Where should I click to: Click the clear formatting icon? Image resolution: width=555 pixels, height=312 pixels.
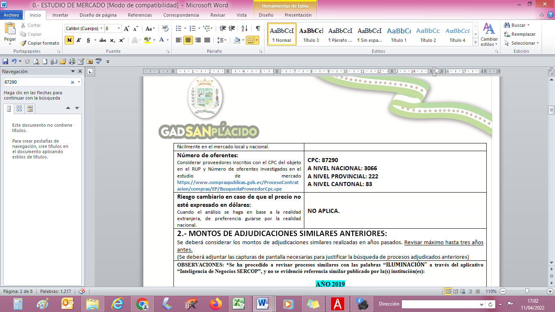coord(165,28)
